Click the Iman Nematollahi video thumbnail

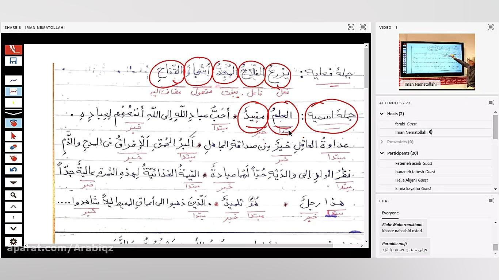click(437, 62)
